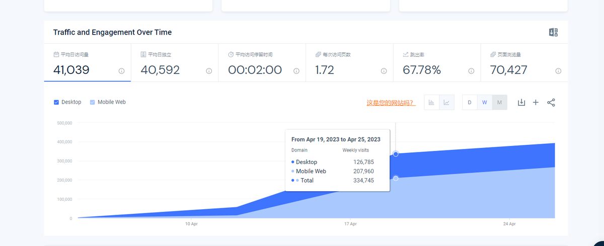Open the 平均日访问量 metric tab
The image size is (604, 246).
pyautogui.click(x=88, y=62)
